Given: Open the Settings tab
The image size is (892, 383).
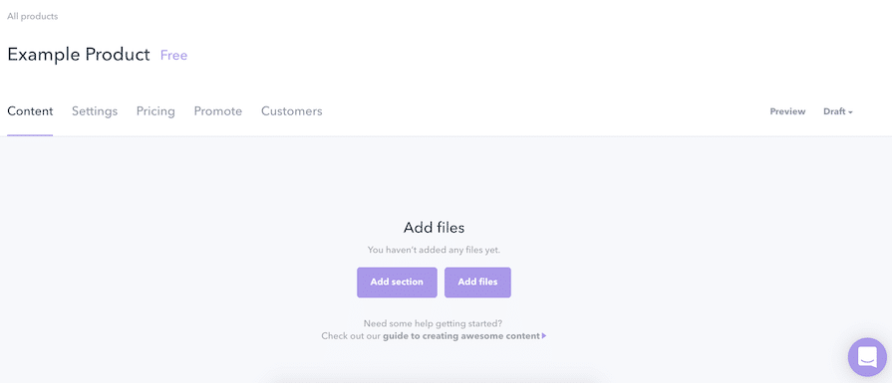Looking at the screenshot, I should click(x=95, y=111).
